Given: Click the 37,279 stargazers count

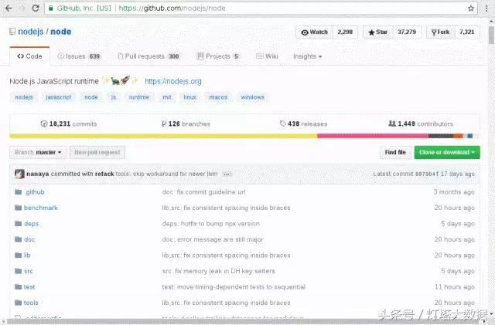Looking at the screenshot, I should (x=407, y=32).
